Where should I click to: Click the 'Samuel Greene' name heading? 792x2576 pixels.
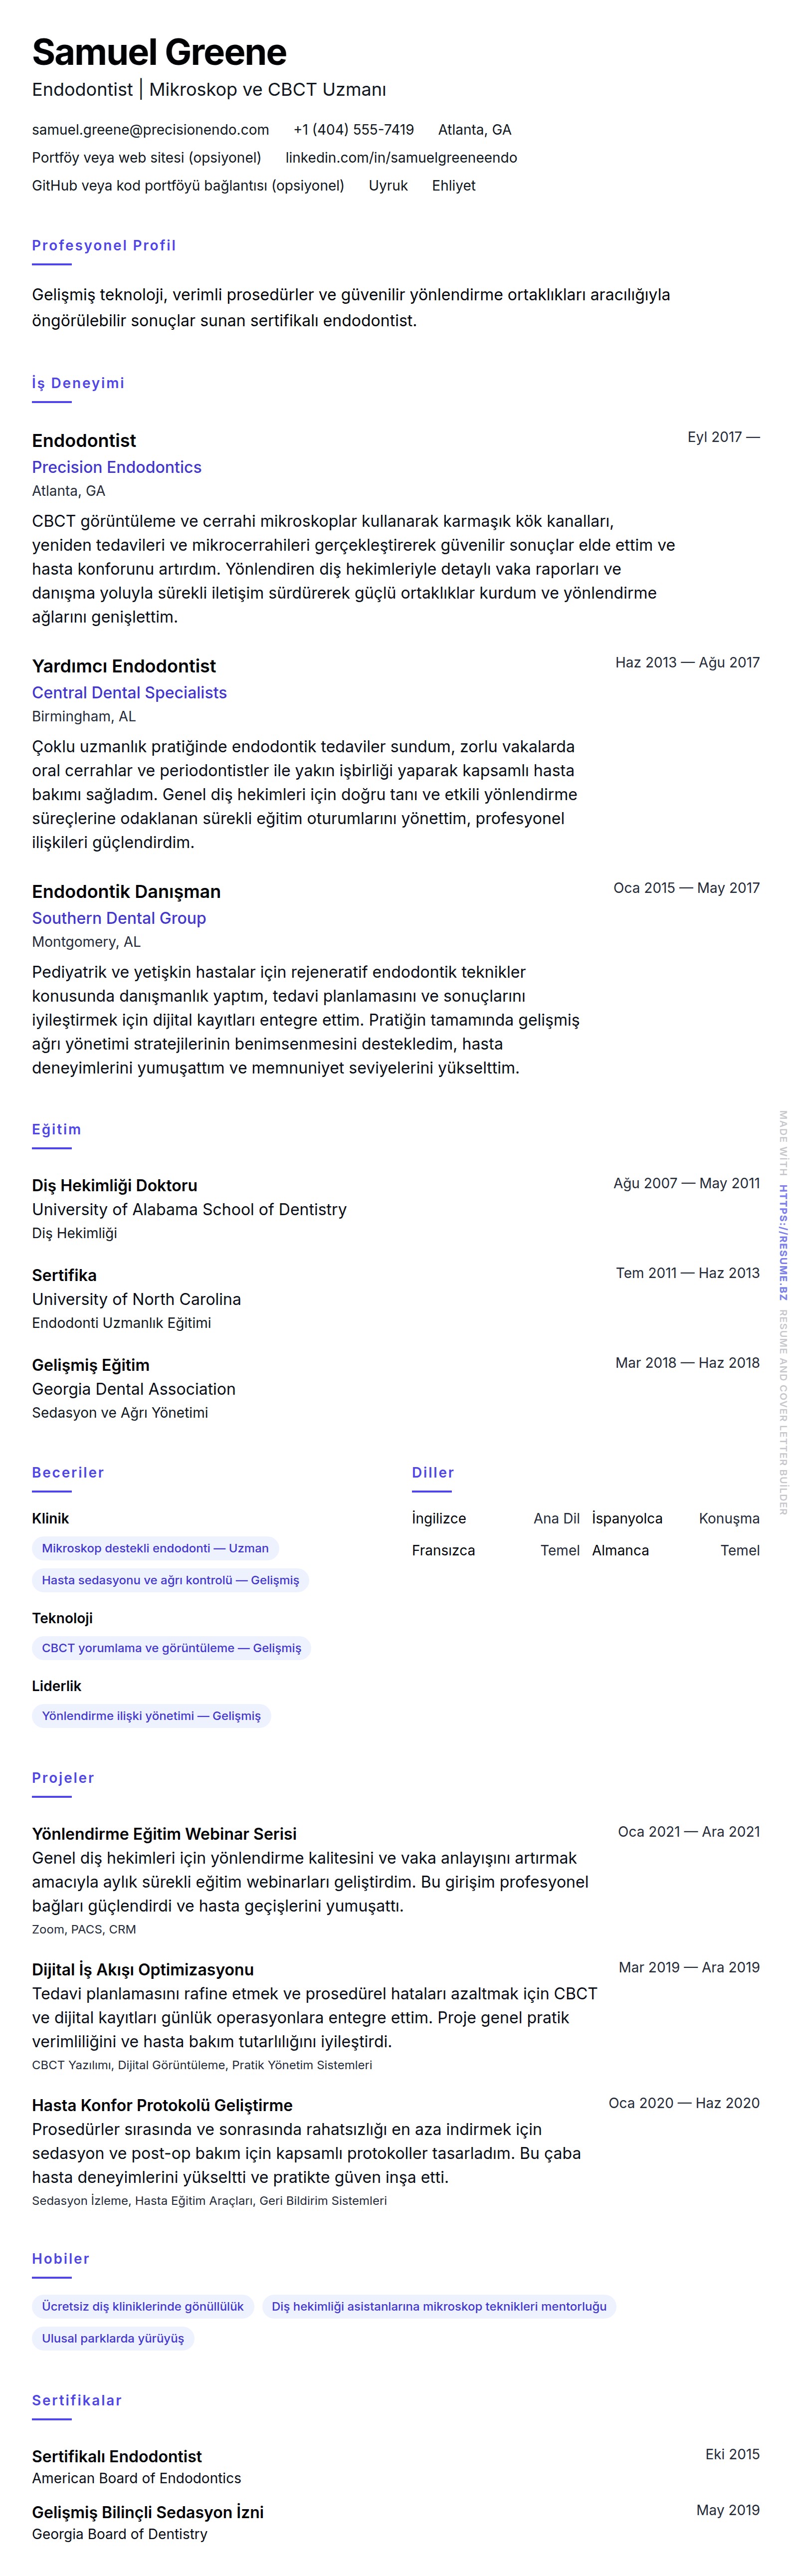click(159, 52)
